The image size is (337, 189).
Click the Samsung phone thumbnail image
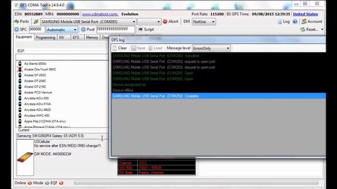pos(25,157)
